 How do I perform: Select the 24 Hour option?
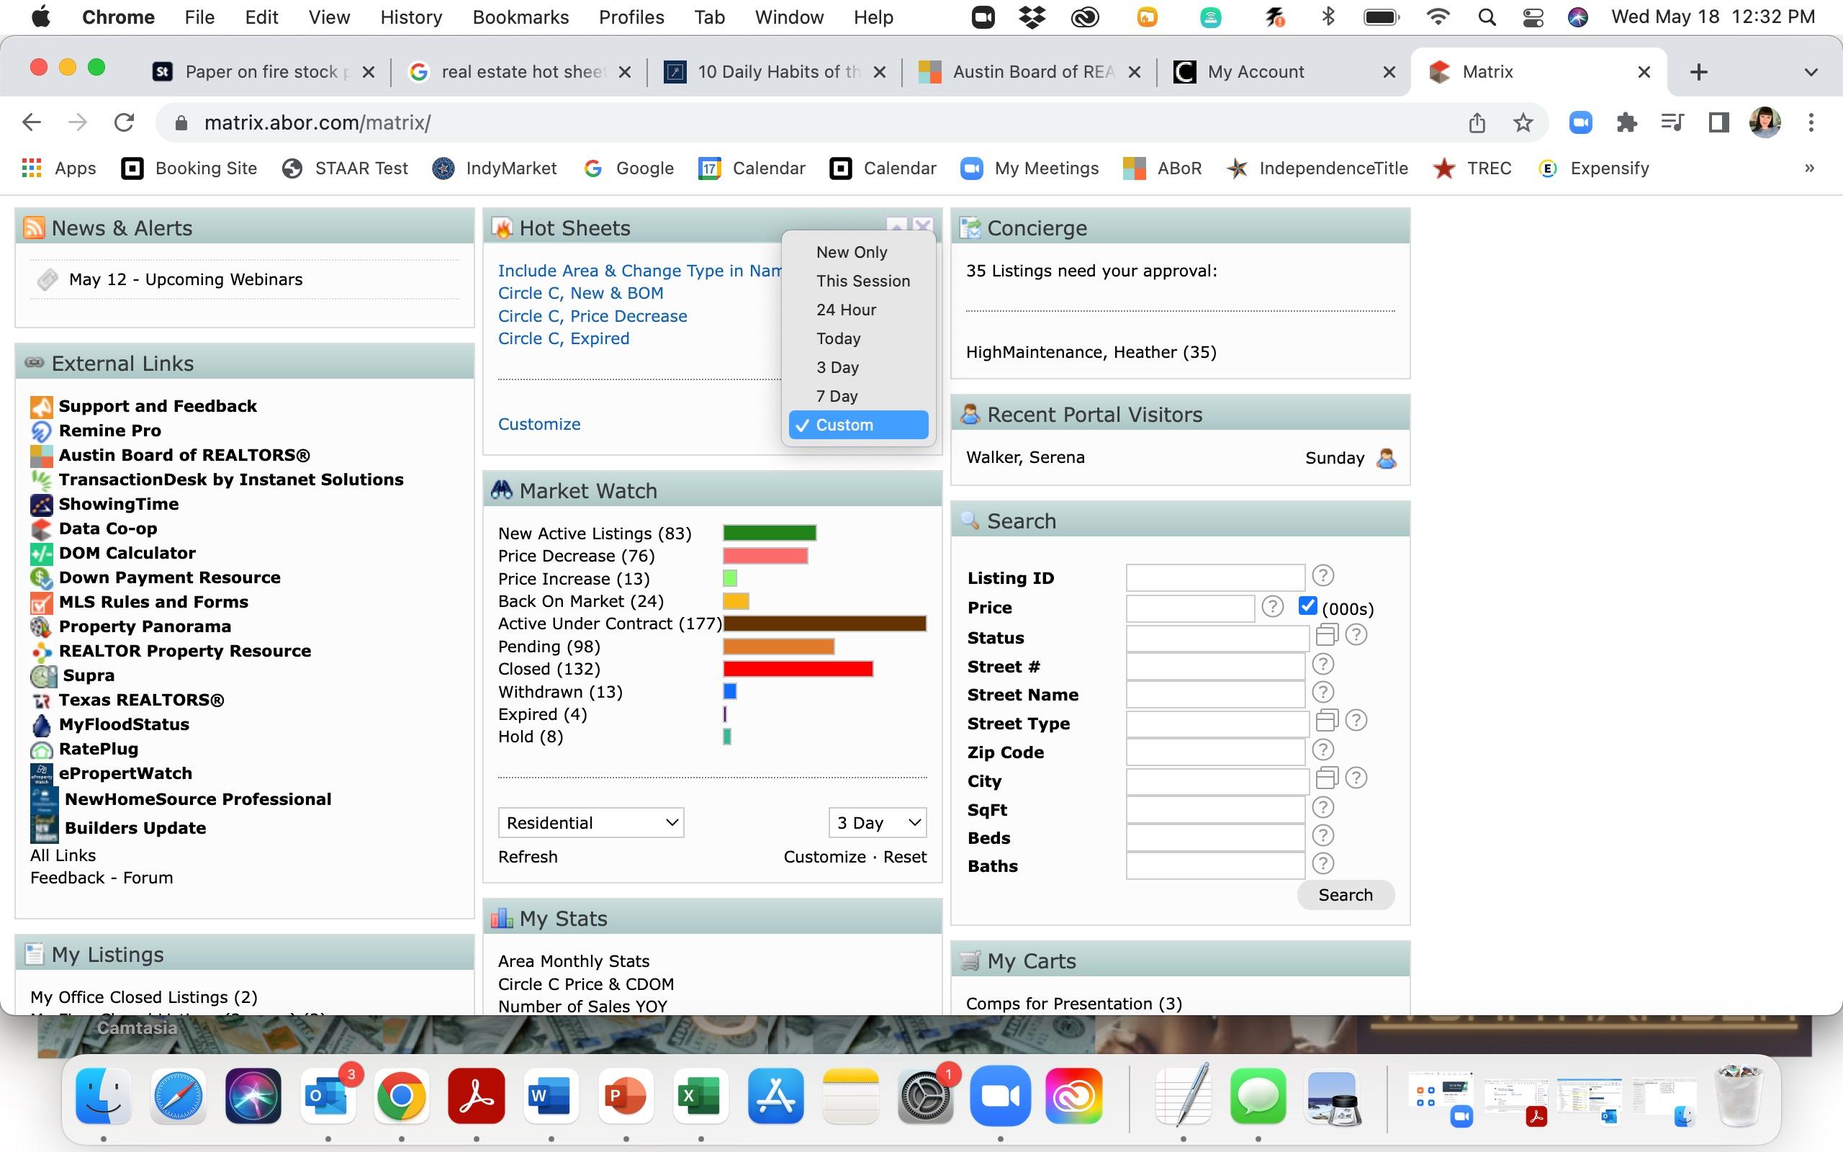coord(845,310)
